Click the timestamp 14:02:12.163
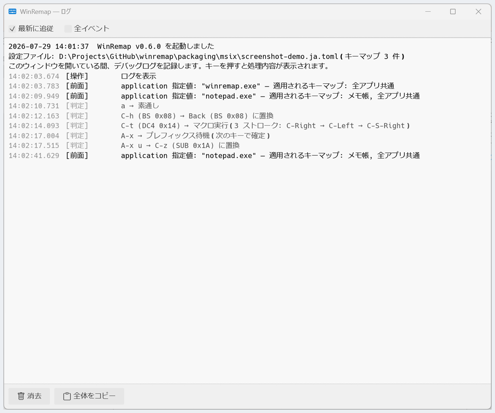Image resolution: width=495 pixels, height=413 pixels. coord(34,116)
